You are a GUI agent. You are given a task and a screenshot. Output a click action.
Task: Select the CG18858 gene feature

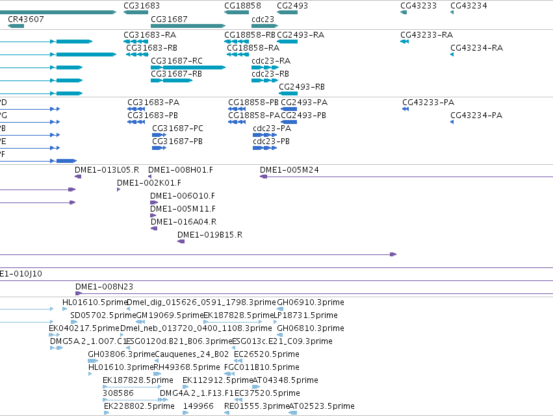pos(237,12)
